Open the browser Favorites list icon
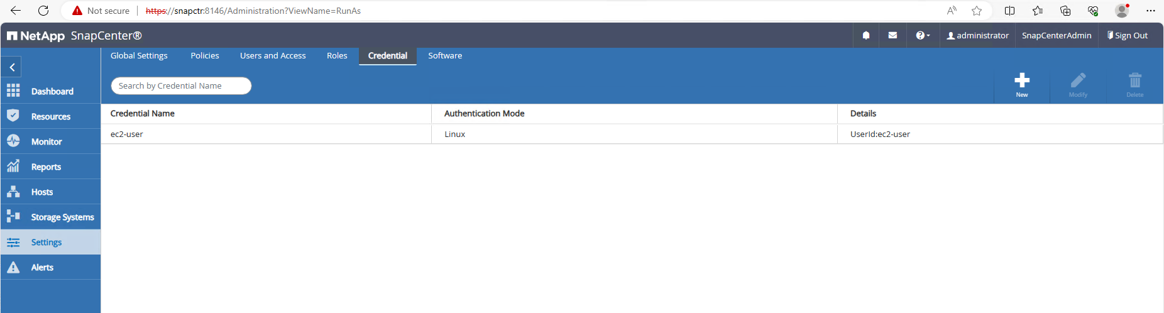Screen dimensions: 1164x313 click(1038, 11)
